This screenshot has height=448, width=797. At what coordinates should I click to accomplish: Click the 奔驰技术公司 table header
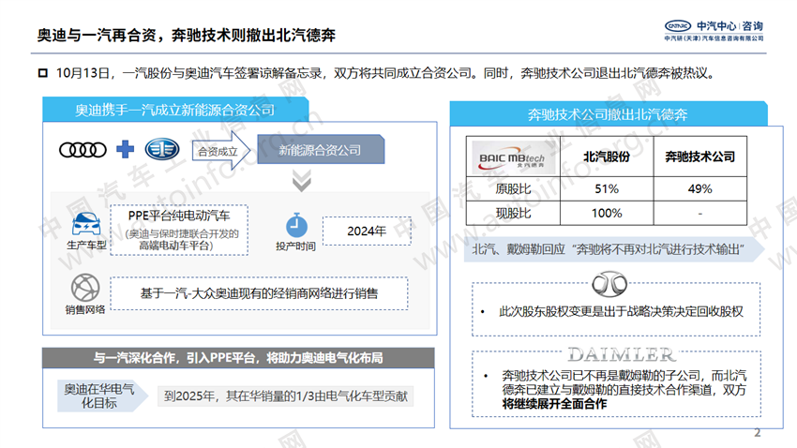click(x=699, y=157)
